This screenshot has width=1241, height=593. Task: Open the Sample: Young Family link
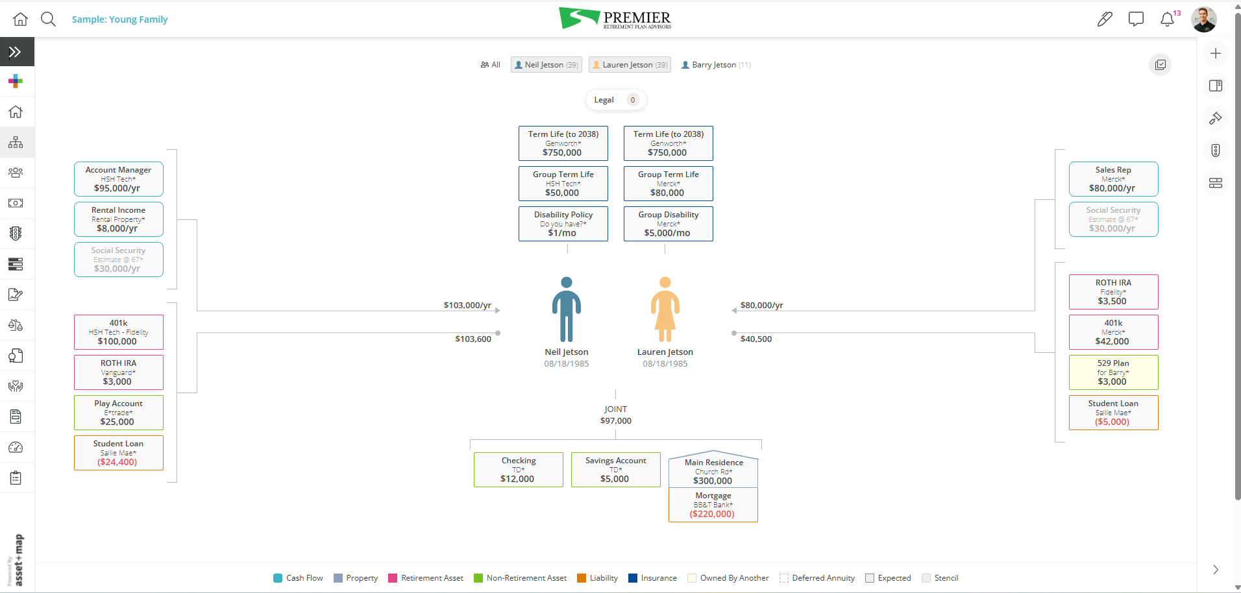click(119, 19)
